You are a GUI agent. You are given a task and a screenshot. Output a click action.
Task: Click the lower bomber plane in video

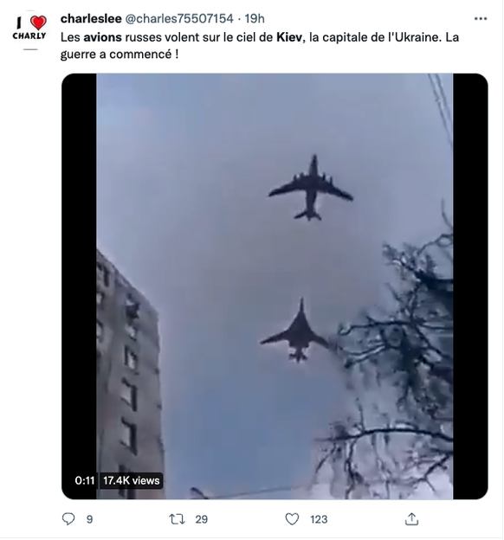tap(296, 330)
